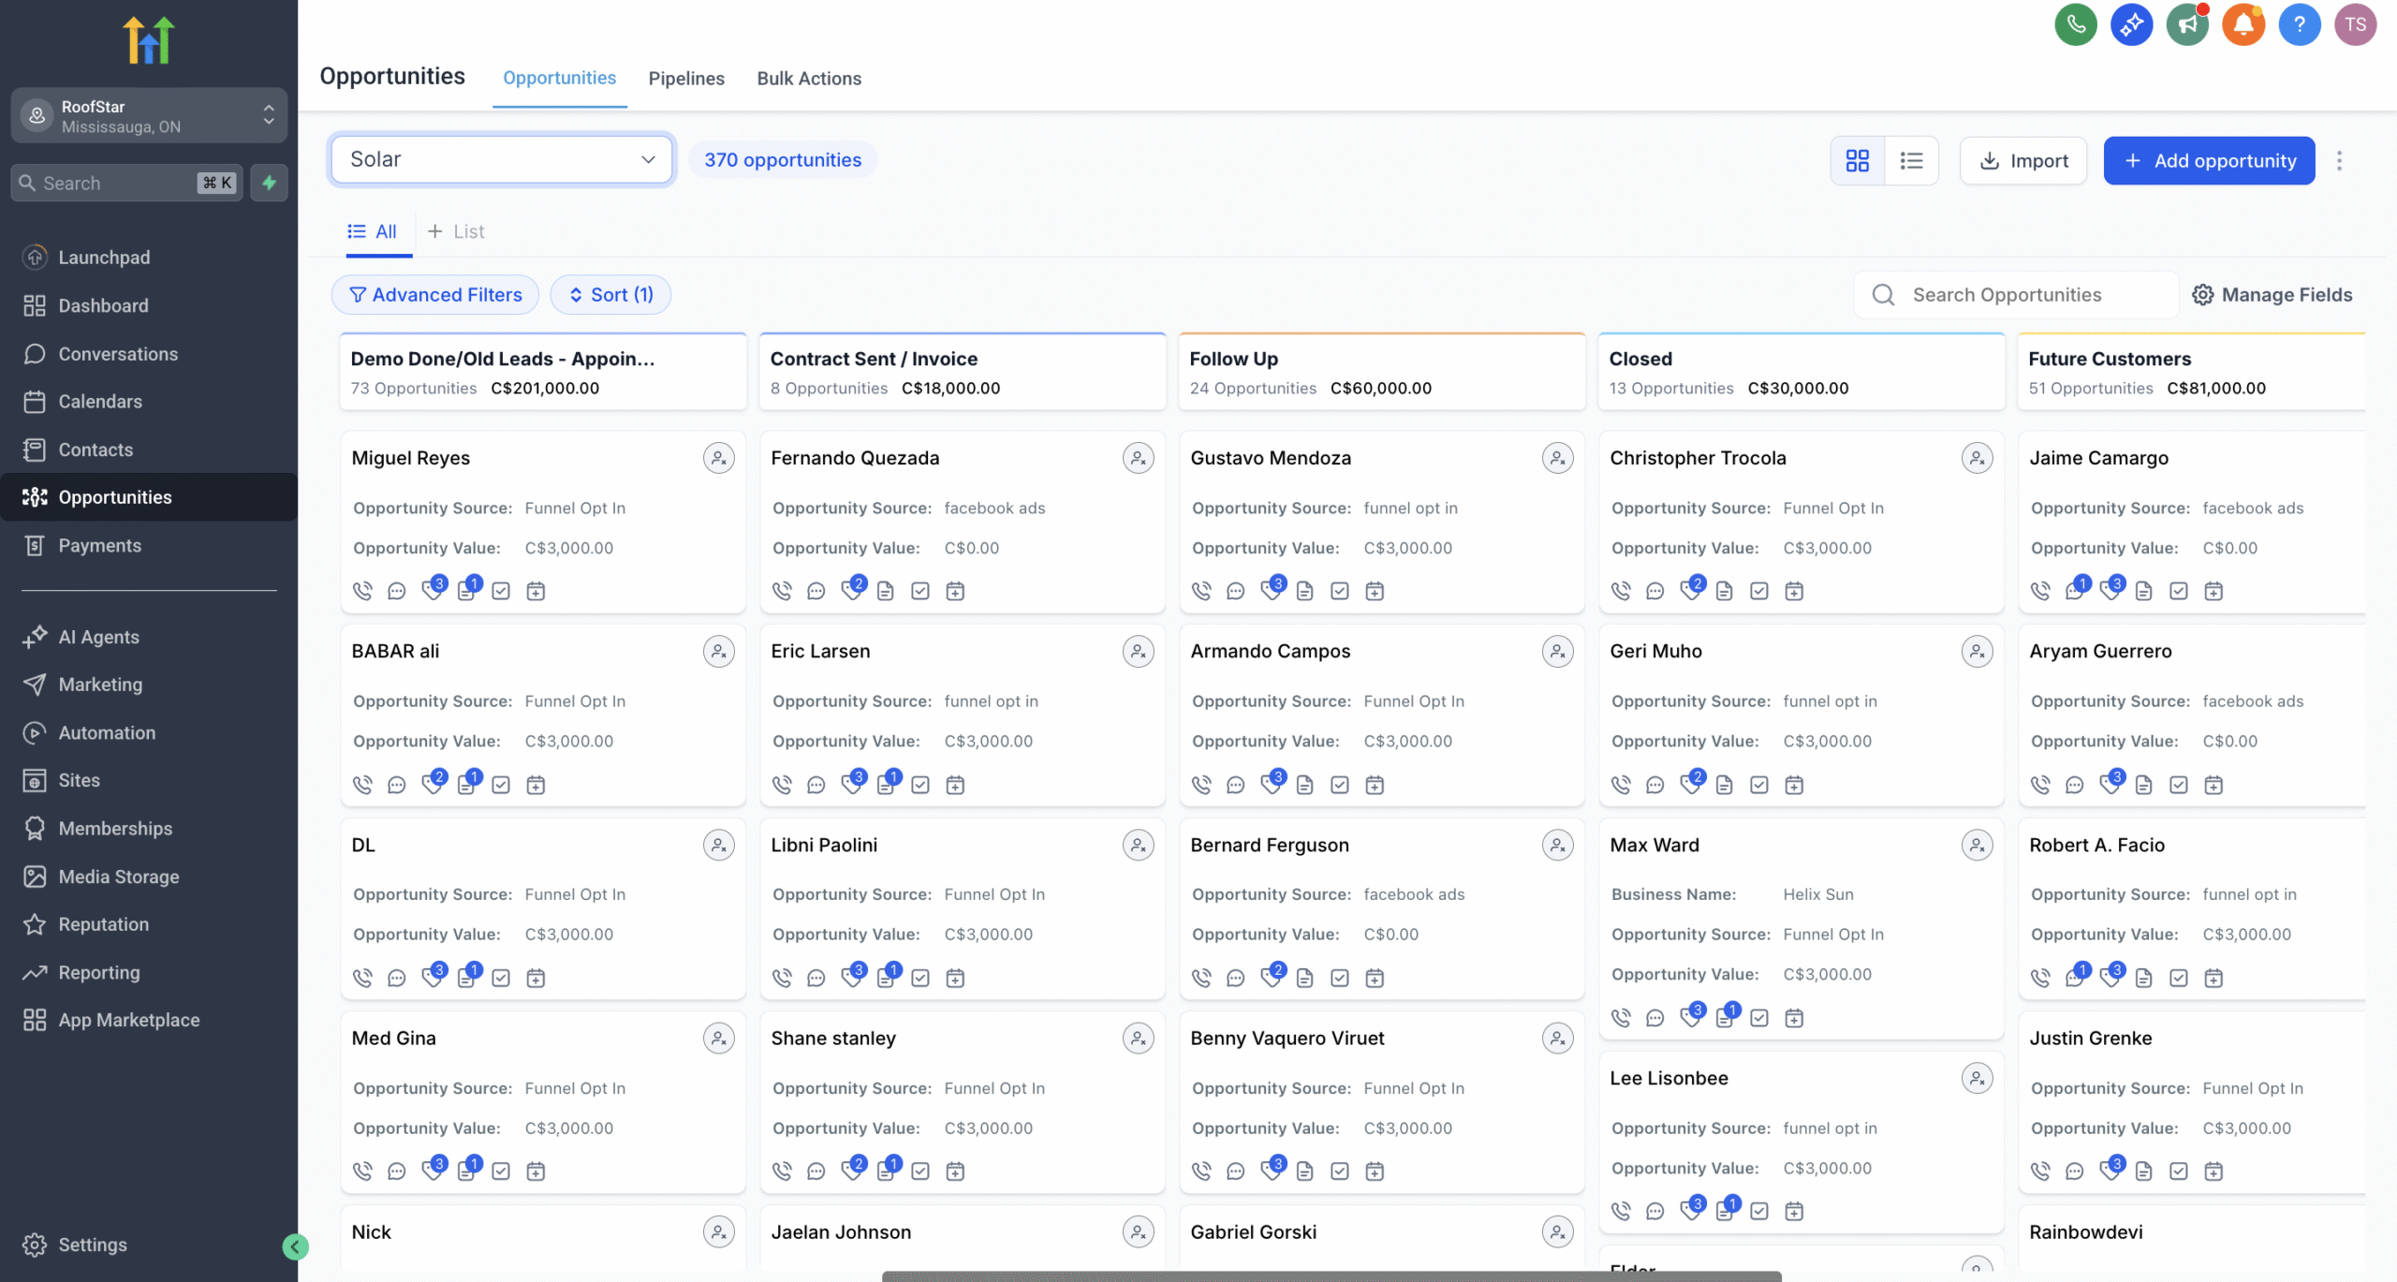This screenshot has width=2397, height=1282.
Task: Click the lightning quick actions icon
Action: click(x=270, y=183)
